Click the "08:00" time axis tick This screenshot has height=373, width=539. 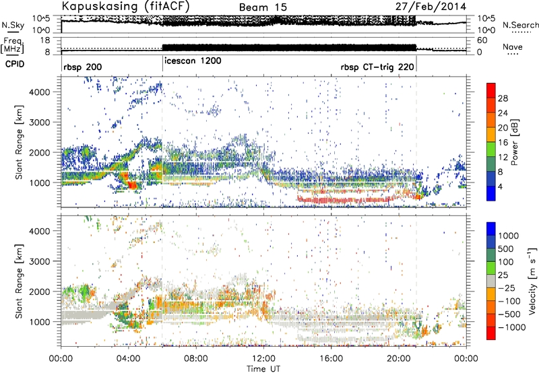point(196,359)
